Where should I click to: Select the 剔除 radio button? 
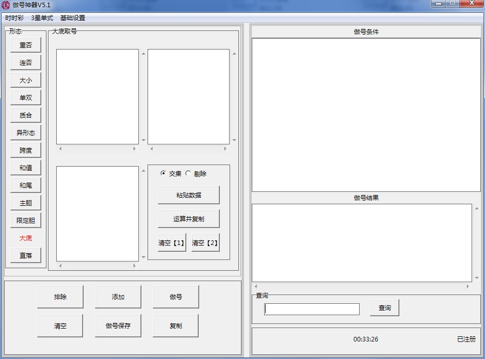click(x=188, y=174)
